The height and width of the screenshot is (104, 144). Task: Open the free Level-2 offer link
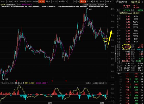(130, 13)
